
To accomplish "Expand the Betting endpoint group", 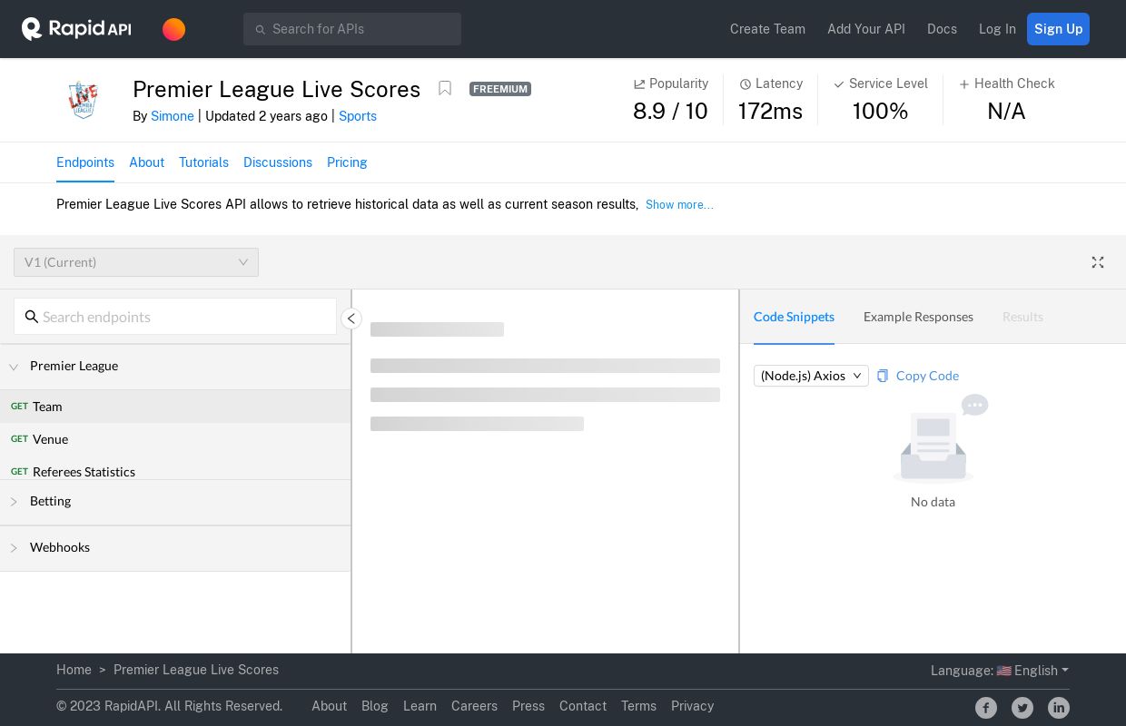I will pos(175,502).
